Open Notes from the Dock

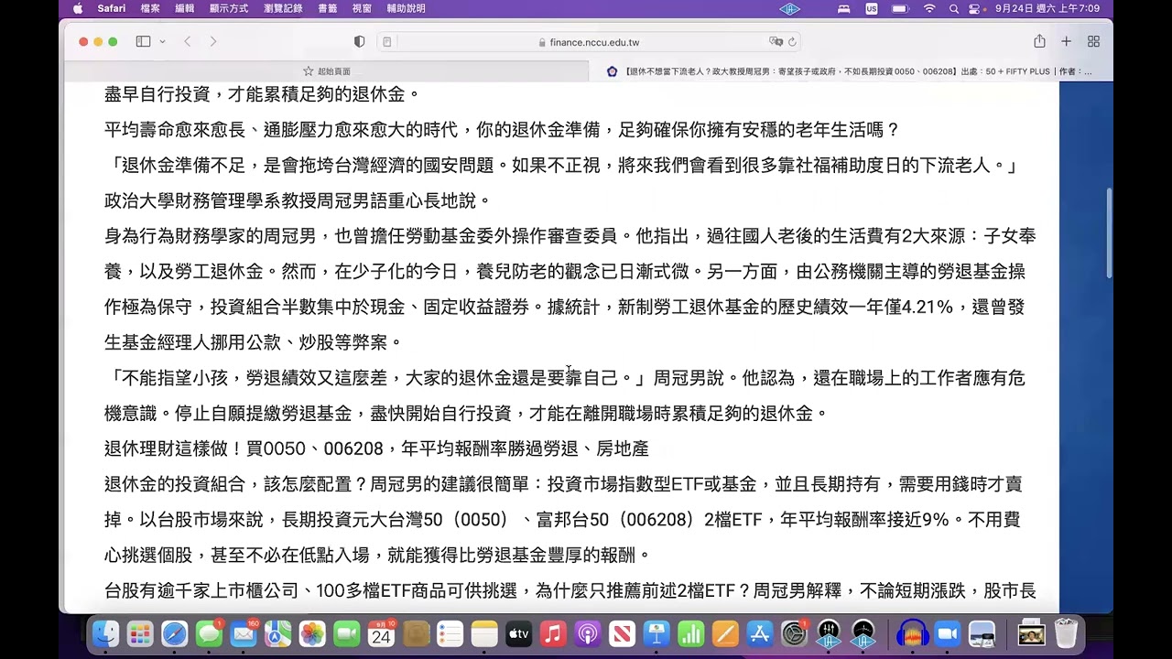point(484,633)
